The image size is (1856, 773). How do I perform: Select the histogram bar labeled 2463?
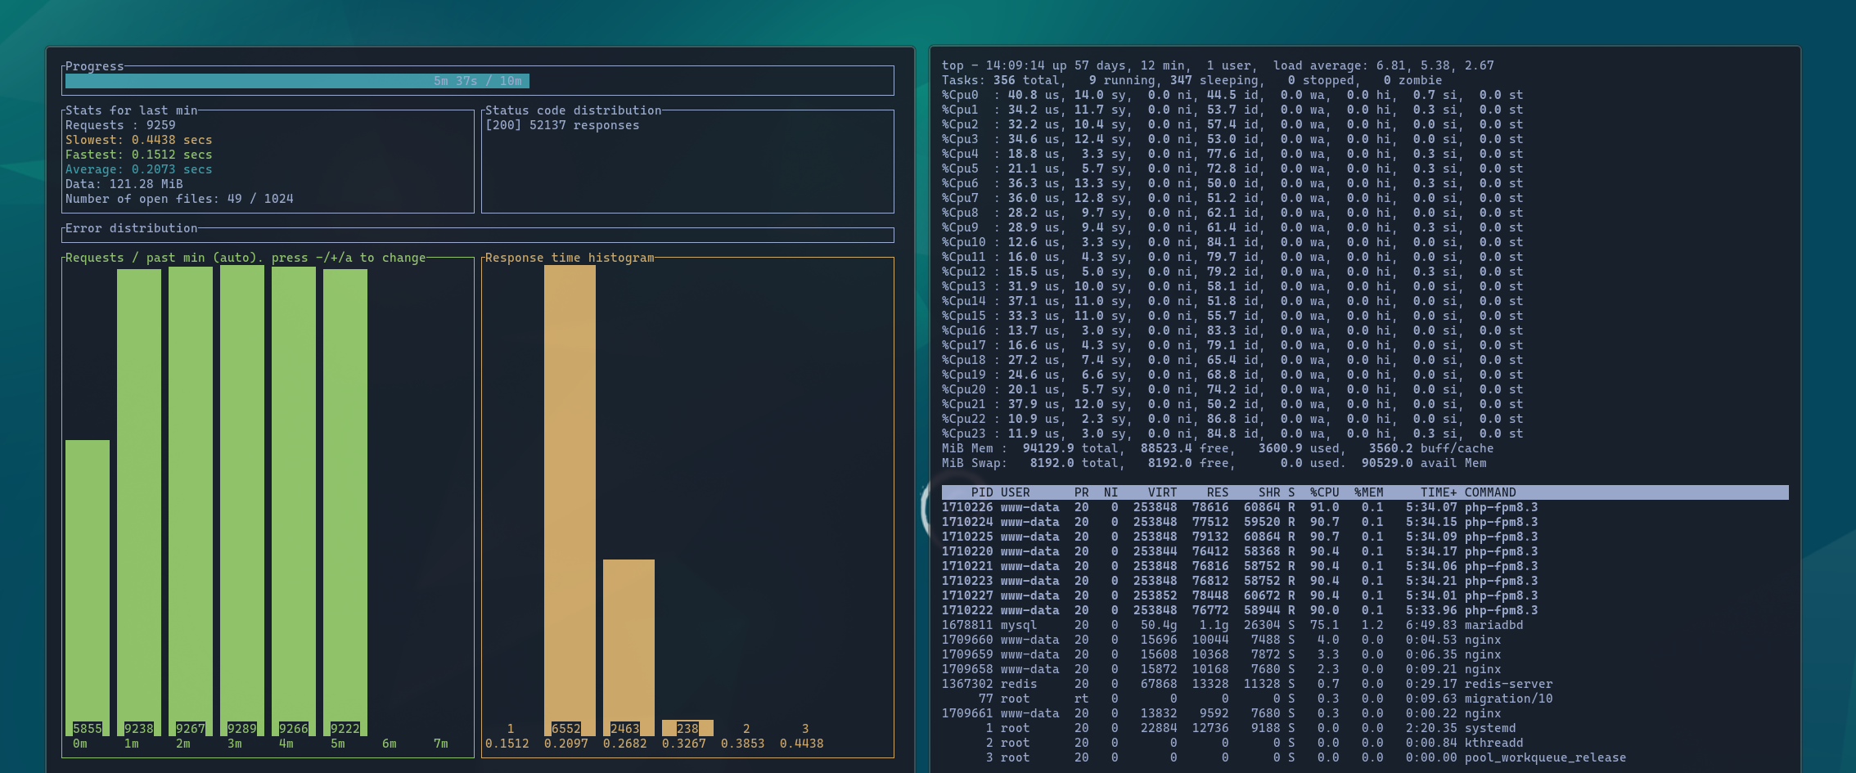[x=628, y=646]
